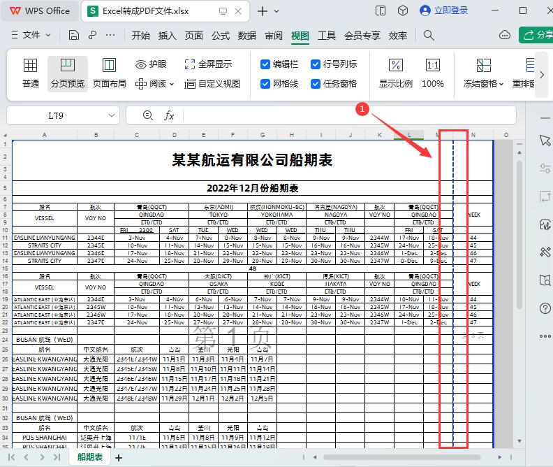553x467 pixels.
Task: Select column L header
Action: coord(408,135)
